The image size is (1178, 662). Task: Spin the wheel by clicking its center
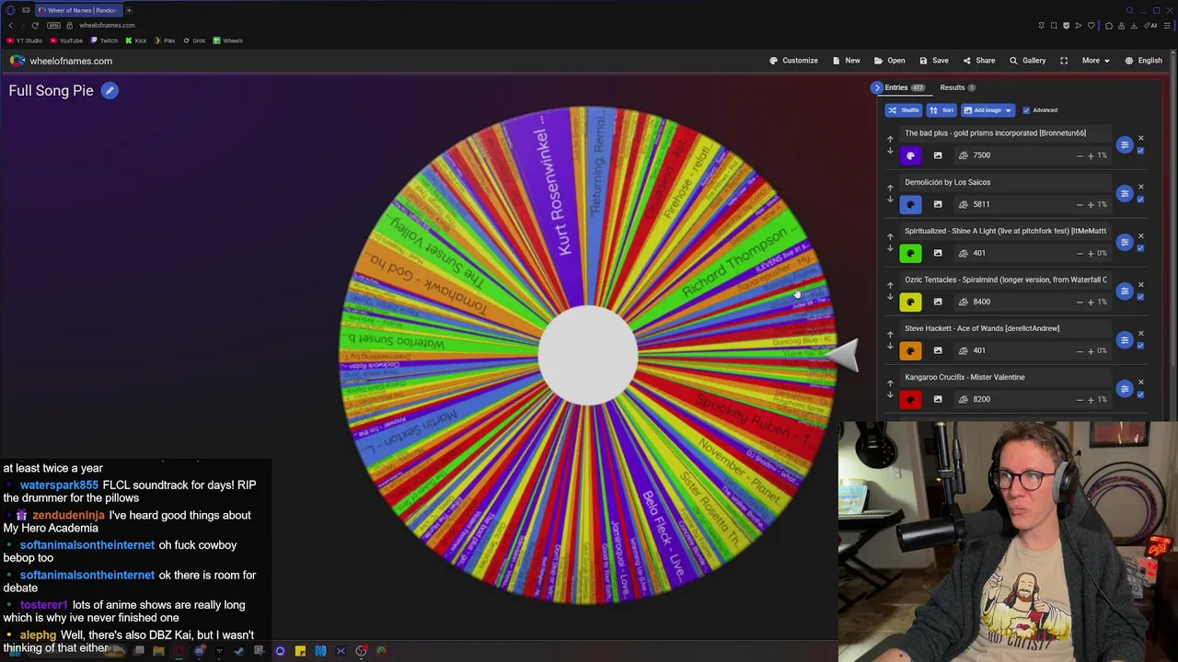[x=588, y=356]
